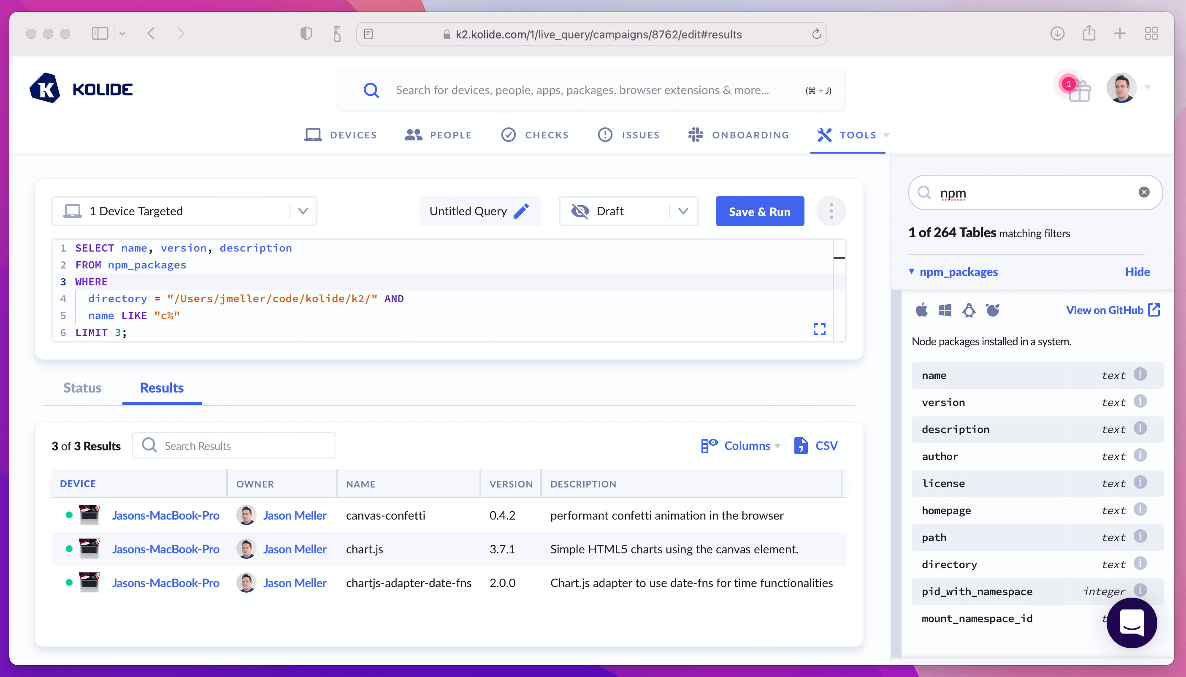Screen dimensions: 1186x677
Task: Collapse the npm_packages table disclosure triangle
Action: click(x=912, y=271)
